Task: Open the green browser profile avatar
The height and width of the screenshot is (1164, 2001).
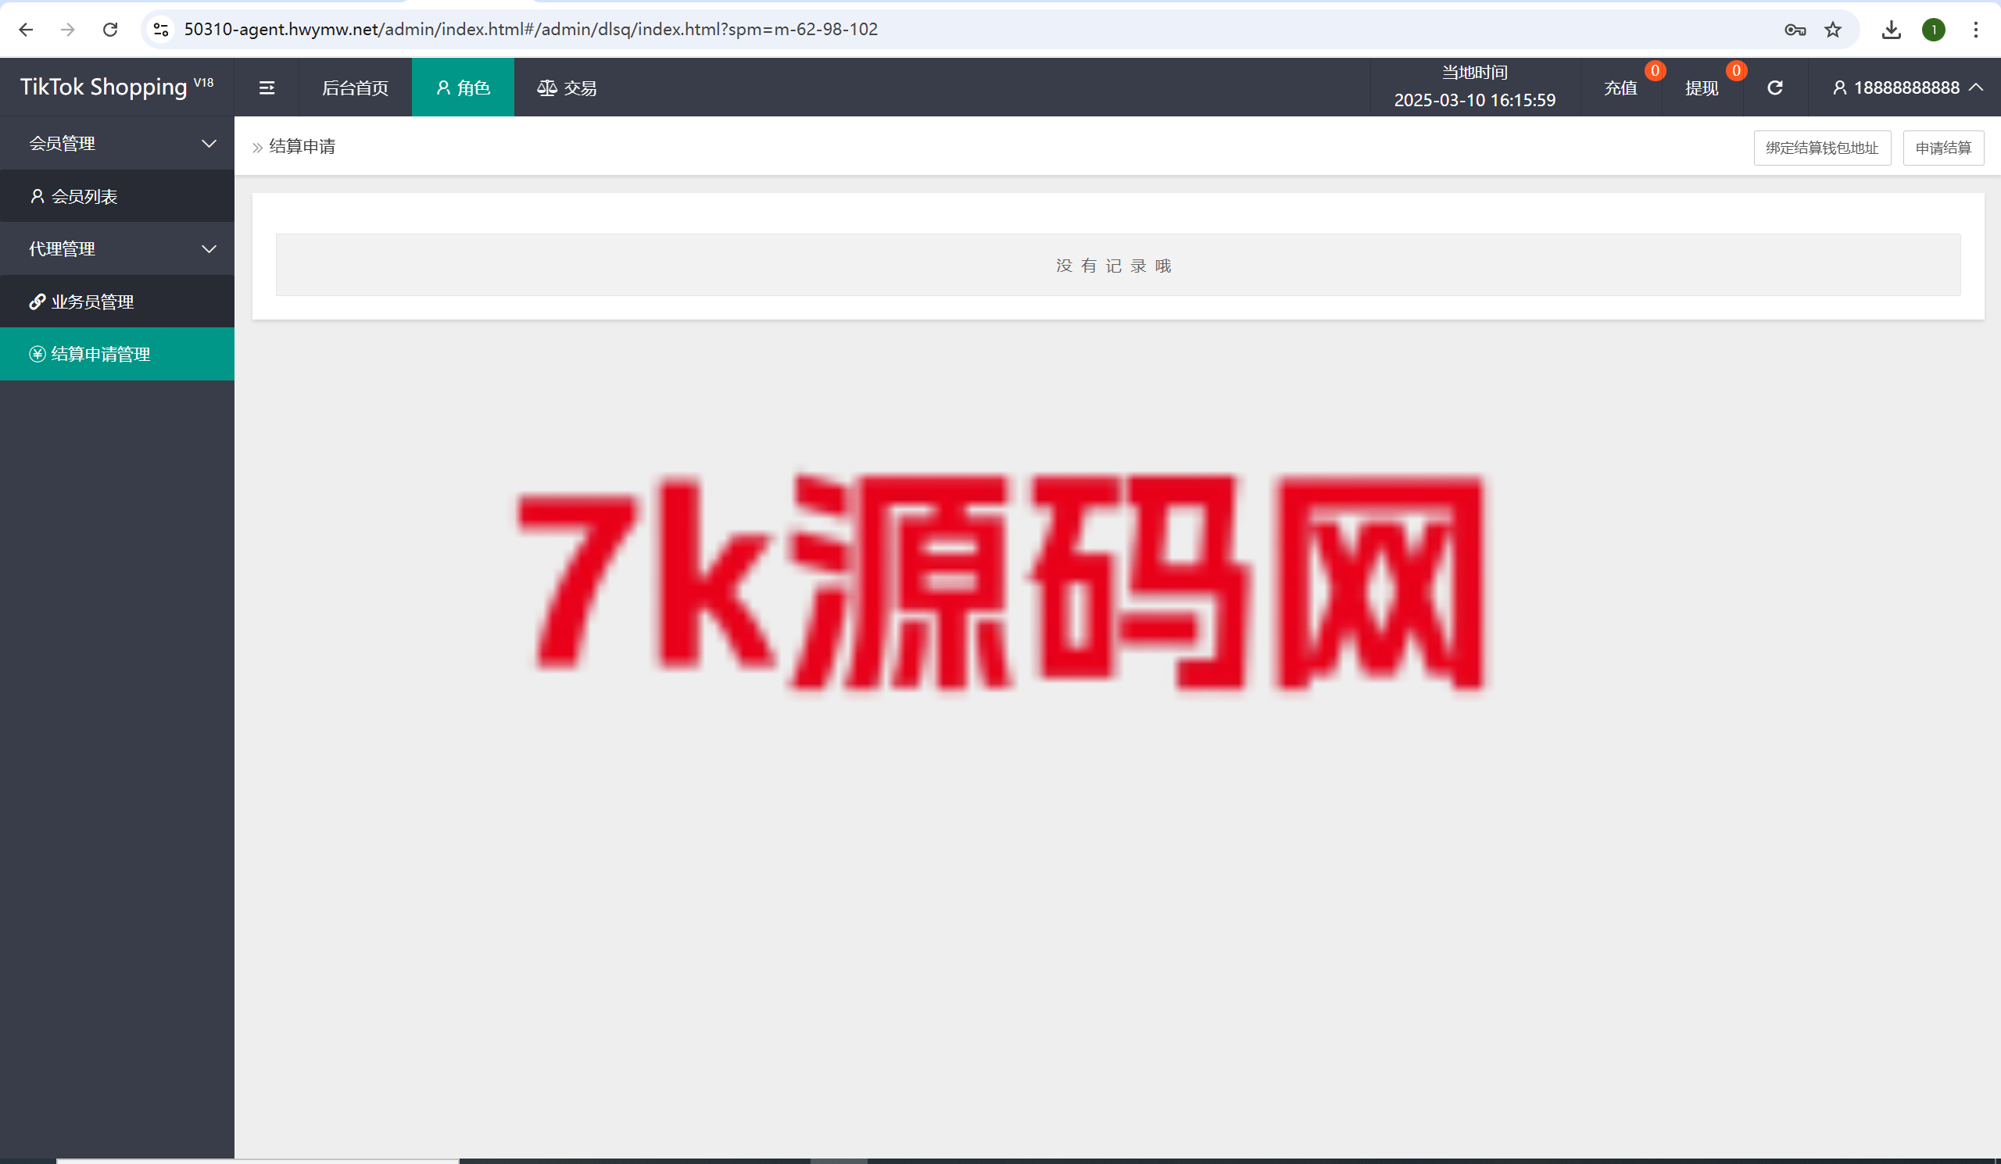Action: point(1934,30)
